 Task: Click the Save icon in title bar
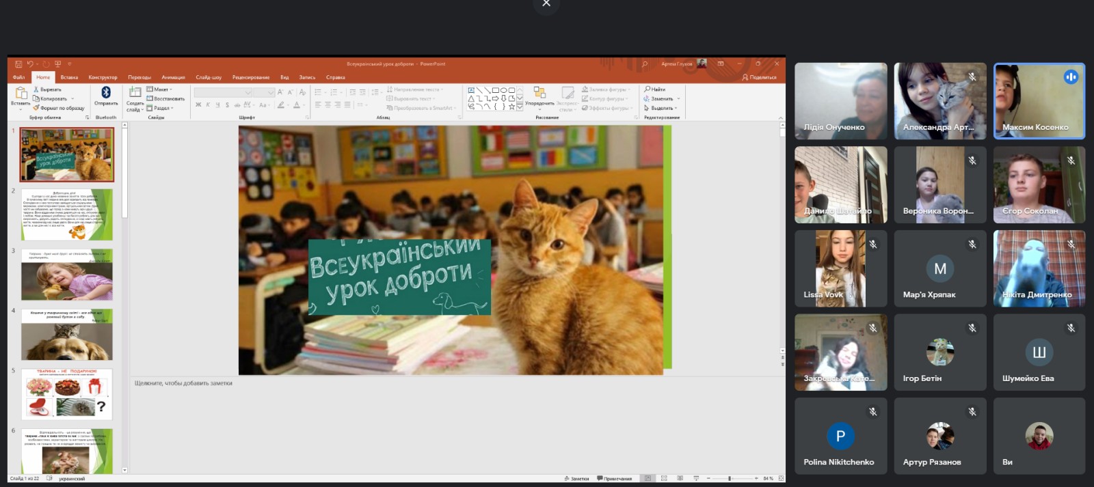(18, 64)
